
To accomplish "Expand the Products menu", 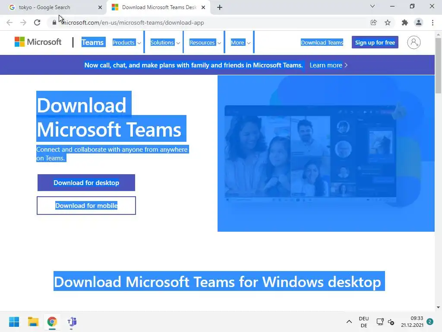I will (x=126, y=43).
